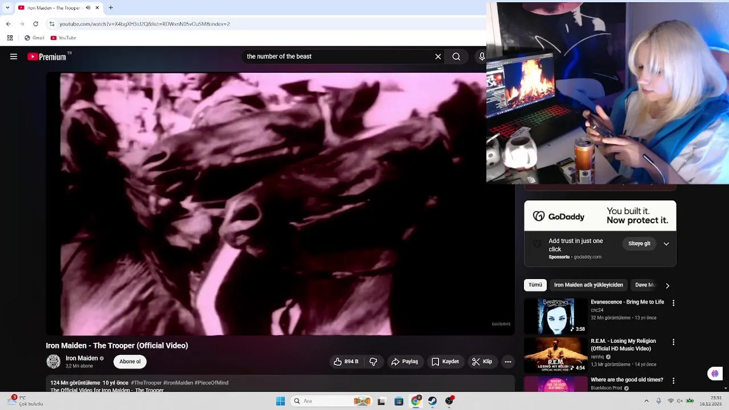Open Task View on taskbar
The width and height of the screenshot is (729, 410).
pyautogui.click(x=382, y=401)
